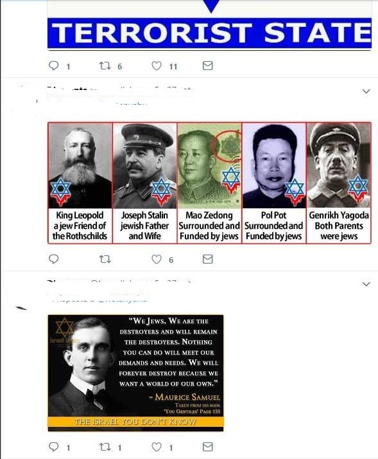Image resolution: width=378 pixels, height=459 pixels.
Task: Reply to the bottom tweet with the quote image
Action: 53,447
